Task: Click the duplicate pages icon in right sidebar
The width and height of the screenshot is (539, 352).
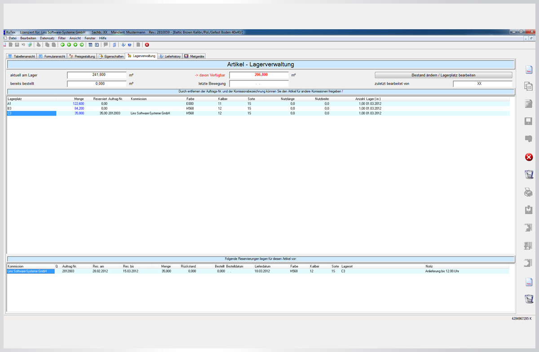Action: pos(529,86)
